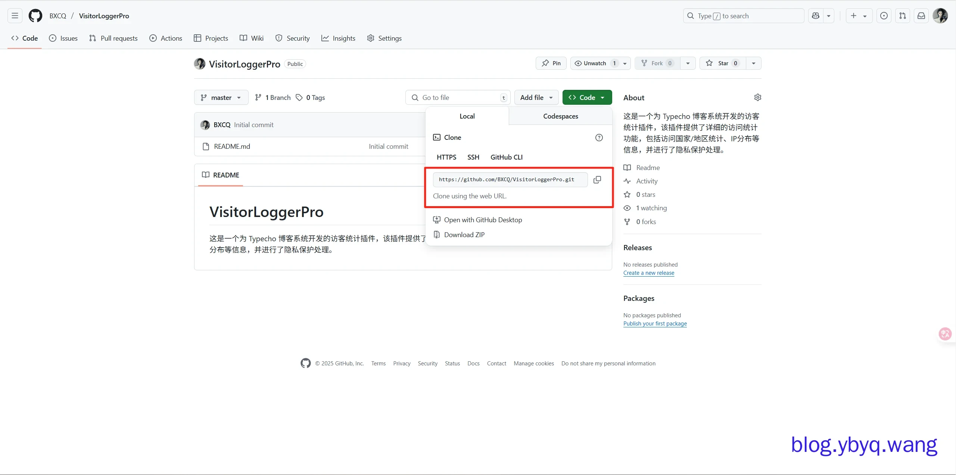Open the Add file dropdown

[536, 97]
